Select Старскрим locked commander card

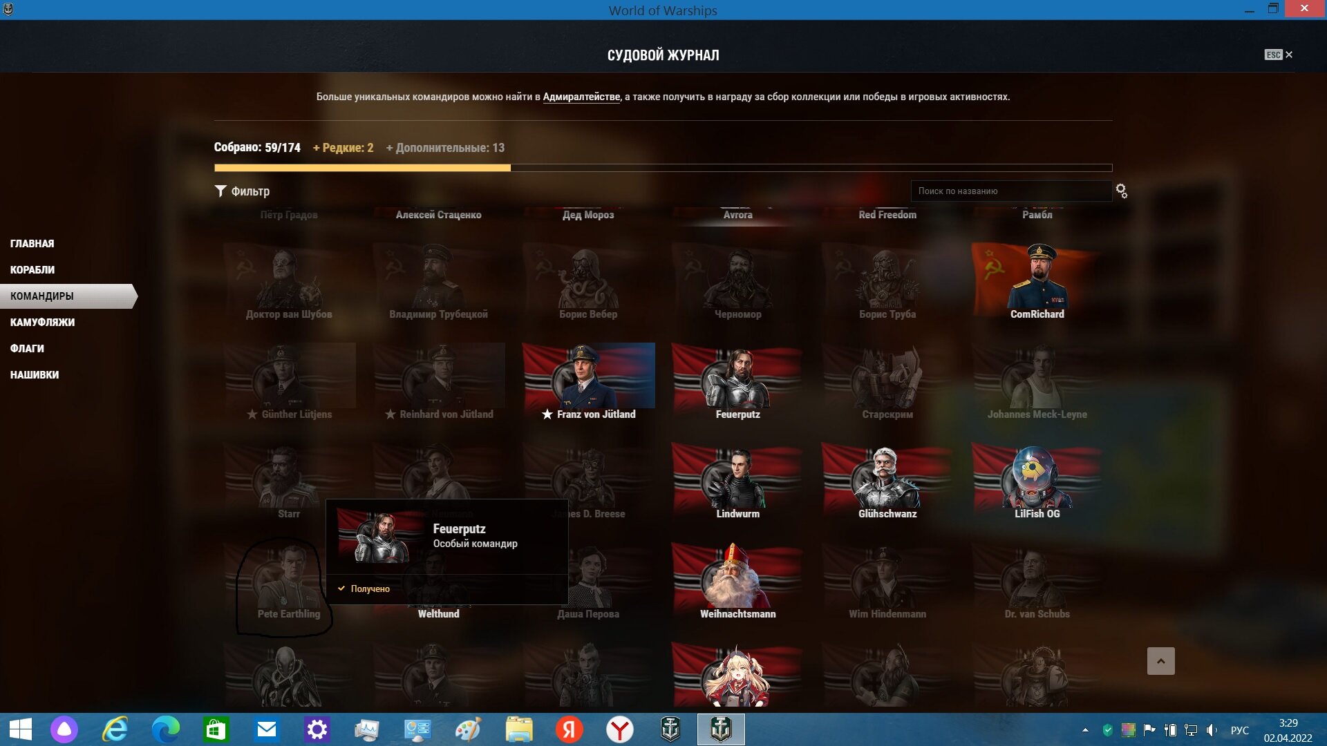(887, 381)
